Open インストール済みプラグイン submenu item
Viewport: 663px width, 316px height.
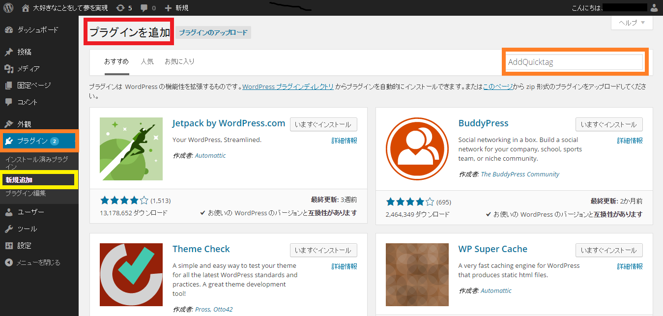coord(37,163)
